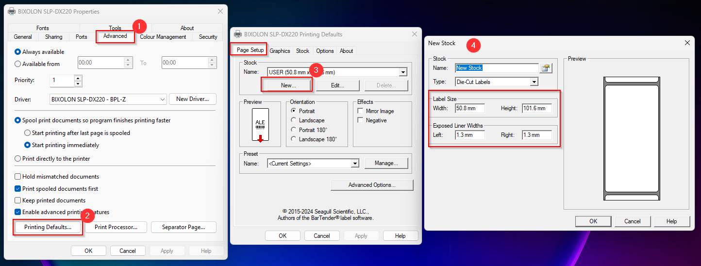Click OK in Properties dialog
Image resolution: width=701 pixels, height=266 pixels.
click(88, 251)
